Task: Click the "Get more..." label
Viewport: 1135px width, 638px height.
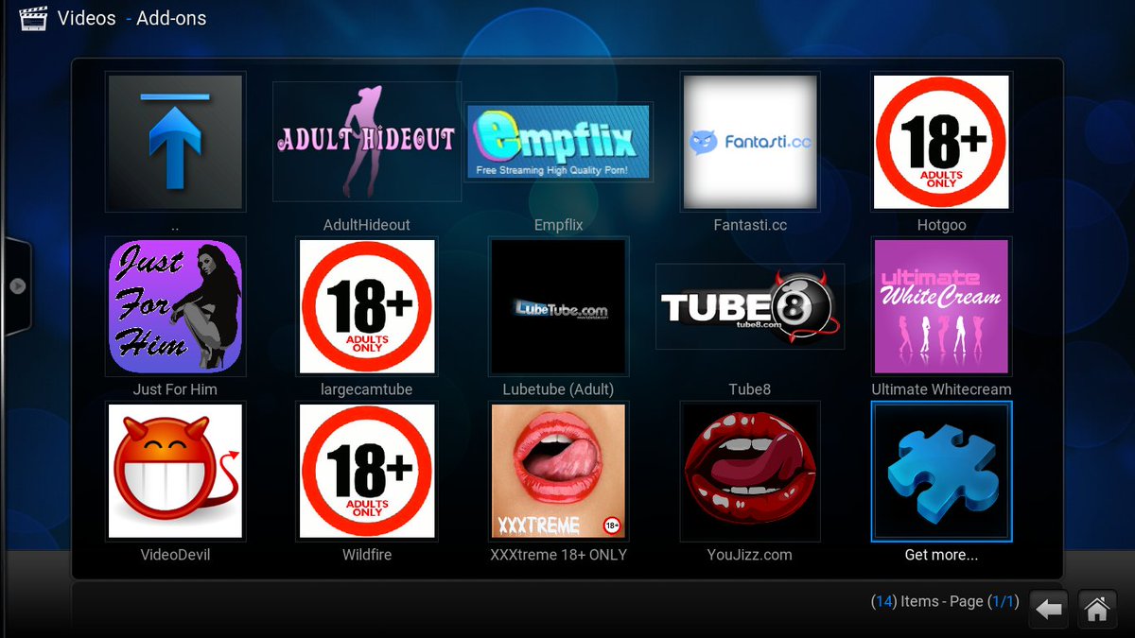Action: click(x=941, y=555)
